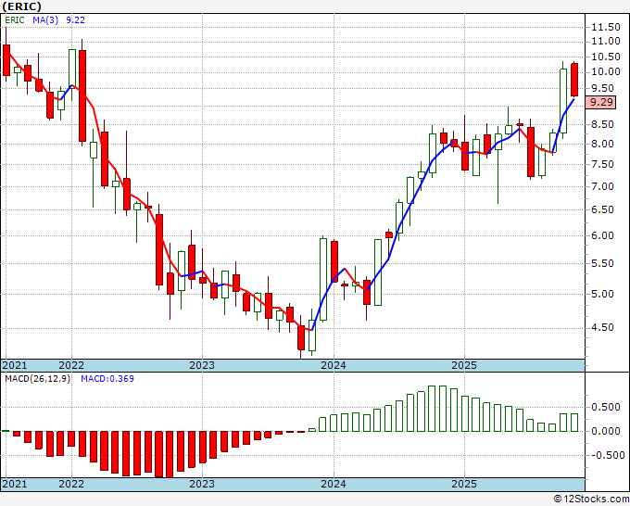Click the 0.000 MACD axis label
Screen dimensions: 630x506
tap(606, 431)
